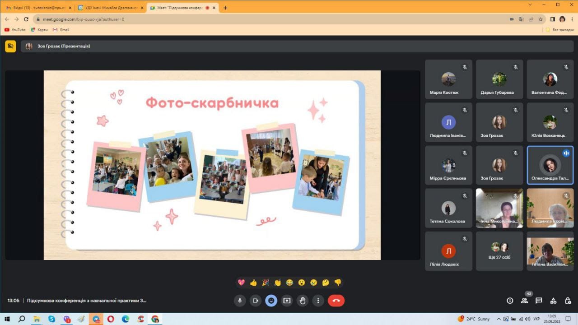The width and height of the screenshot is (578, 325).
Task: Send the laughing face reaction
Action: point(289,283)
